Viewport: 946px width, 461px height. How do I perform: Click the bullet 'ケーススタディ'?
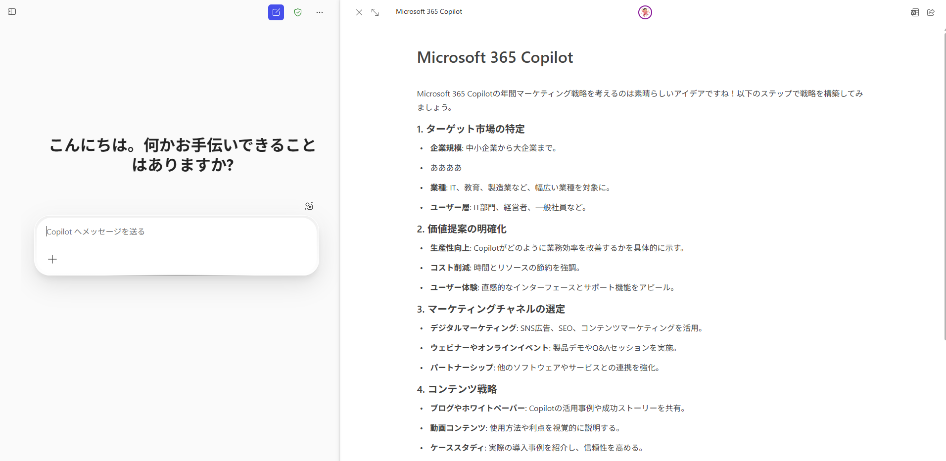coord(537,448)
